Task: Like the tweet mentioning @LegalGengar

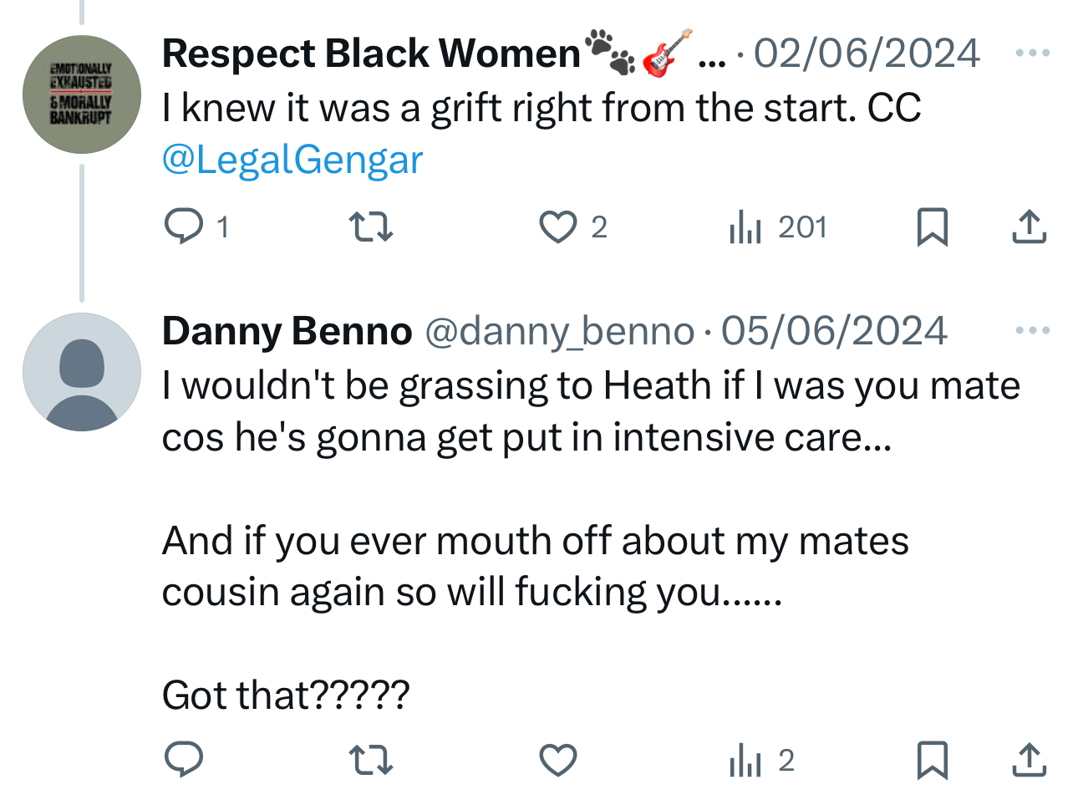Action: click(557, 227)
